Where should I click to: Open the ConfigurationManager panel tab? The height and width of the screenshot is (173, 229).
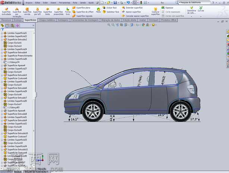click(x=12, y=26)
